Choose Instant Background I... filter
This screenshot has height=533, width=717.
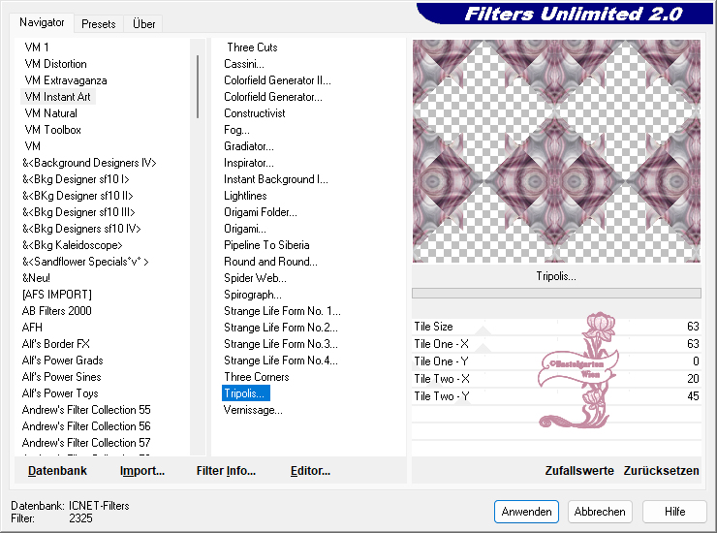click(x=276, y=179)
